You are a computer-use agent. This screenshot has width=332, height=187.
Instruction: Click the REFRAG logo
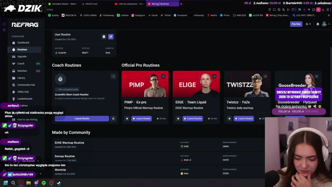coord(25,25)
